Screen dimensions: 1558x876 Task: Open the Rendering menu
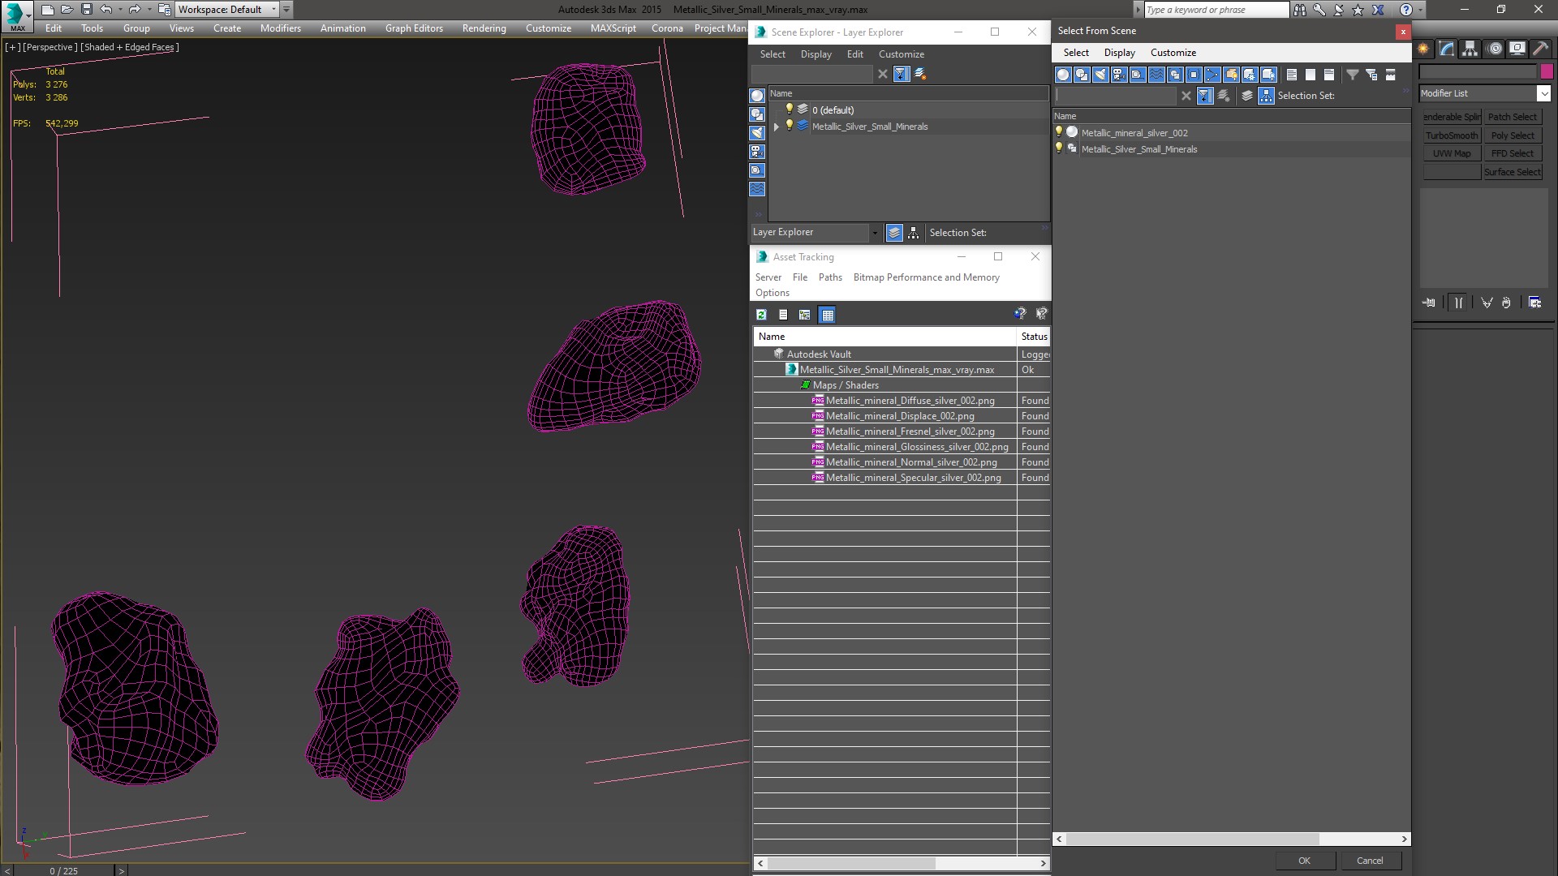(484, 28)
